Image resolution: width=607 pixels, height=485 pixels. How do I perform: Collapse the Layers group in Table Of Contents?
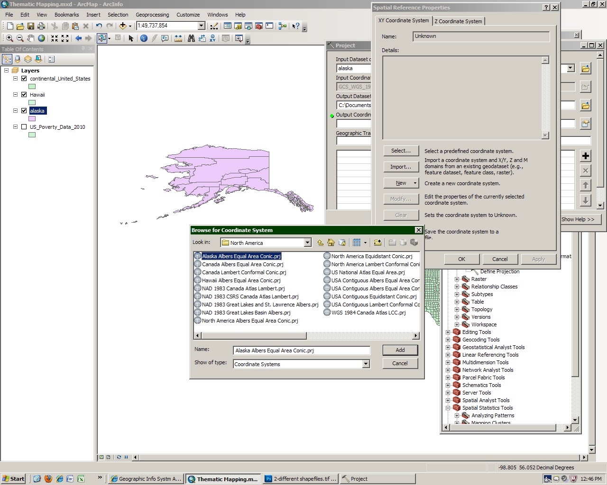pyautogui.click(x=6, y=71)
